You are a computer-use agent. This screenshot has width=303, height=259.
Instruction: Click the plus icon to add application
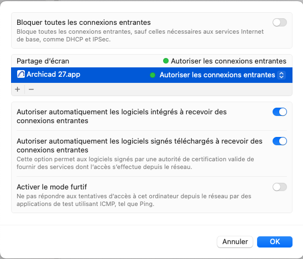tap(17, 89)
